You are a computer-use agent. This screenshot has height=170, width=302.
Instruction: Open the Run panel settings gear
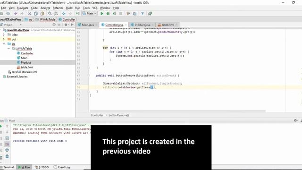click(296, 120)
